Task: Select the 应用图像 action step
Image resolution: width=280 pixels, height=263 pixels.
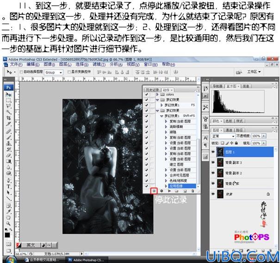Action: [182, 186]
